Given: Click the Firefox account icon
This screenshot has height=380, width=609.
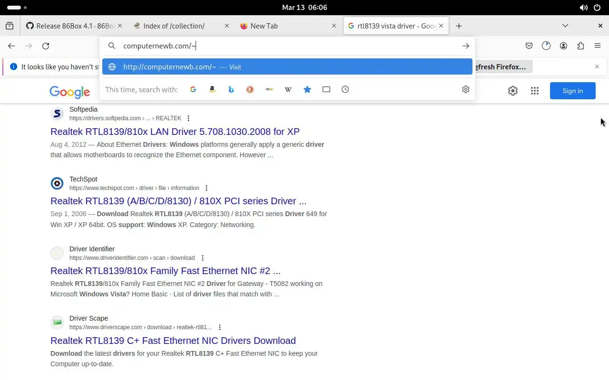Looking at the screenshot, I should (563, 46).
